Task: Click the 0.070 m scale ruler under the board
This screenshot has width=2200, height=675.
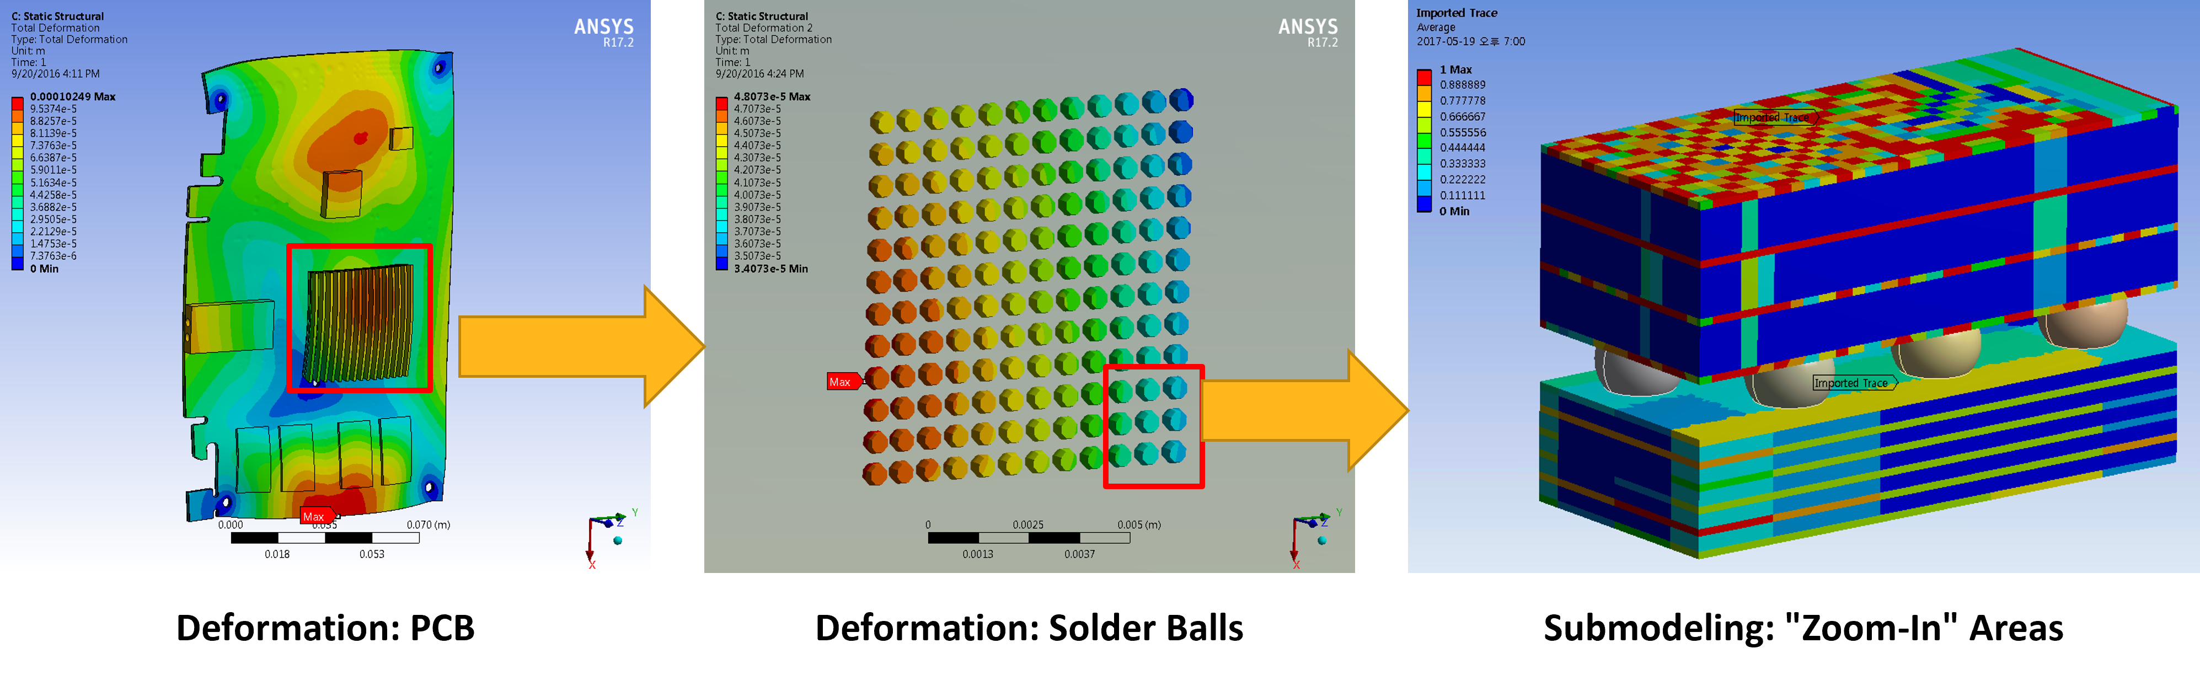Action: [x=324, y=538]
